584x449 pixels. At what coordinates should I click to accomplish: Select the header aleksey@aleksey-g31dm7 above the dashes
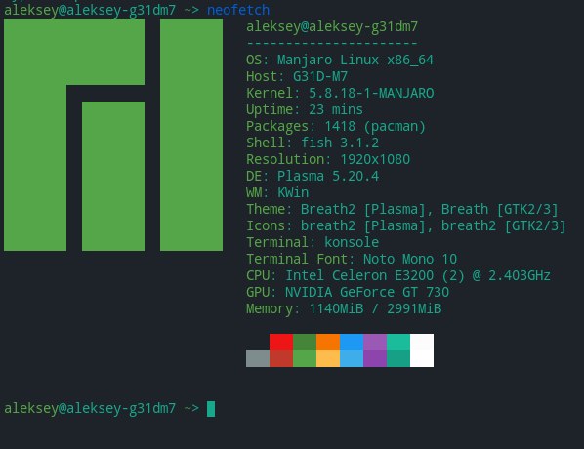pos(332,26)
